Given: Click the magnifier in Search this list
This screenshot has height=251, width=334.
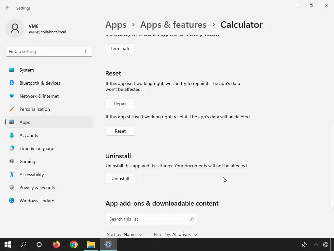Looking at the screenshot, I should [192, 219].
